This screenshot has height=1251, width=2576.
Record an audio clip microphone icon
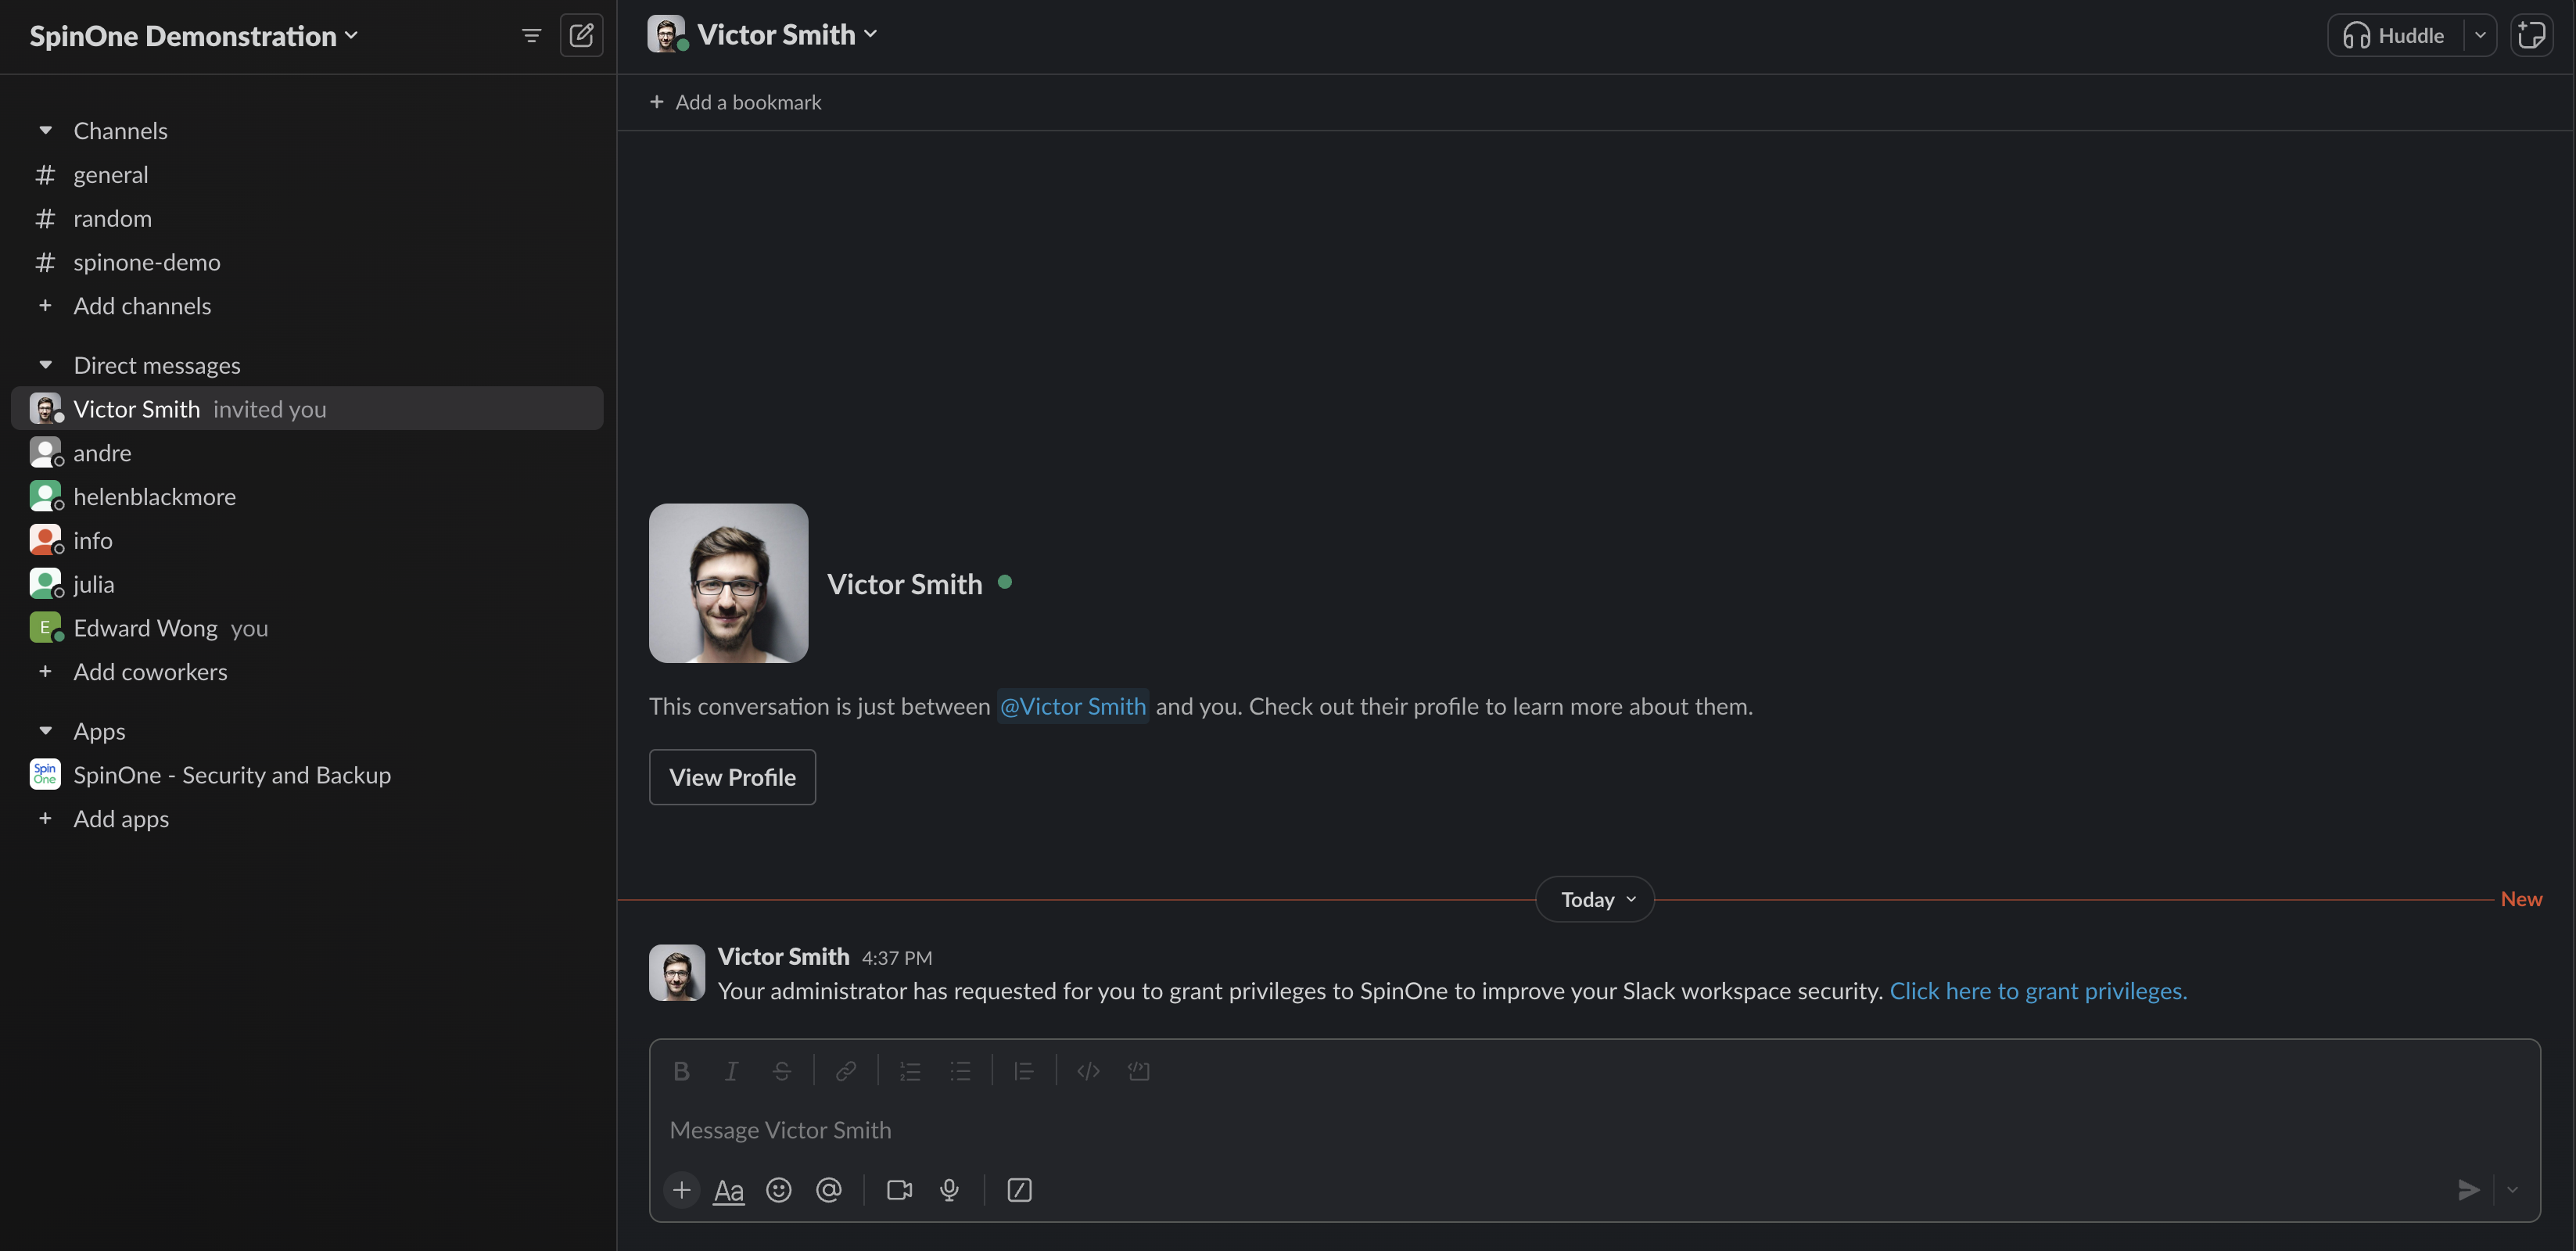coord(949,1190)
